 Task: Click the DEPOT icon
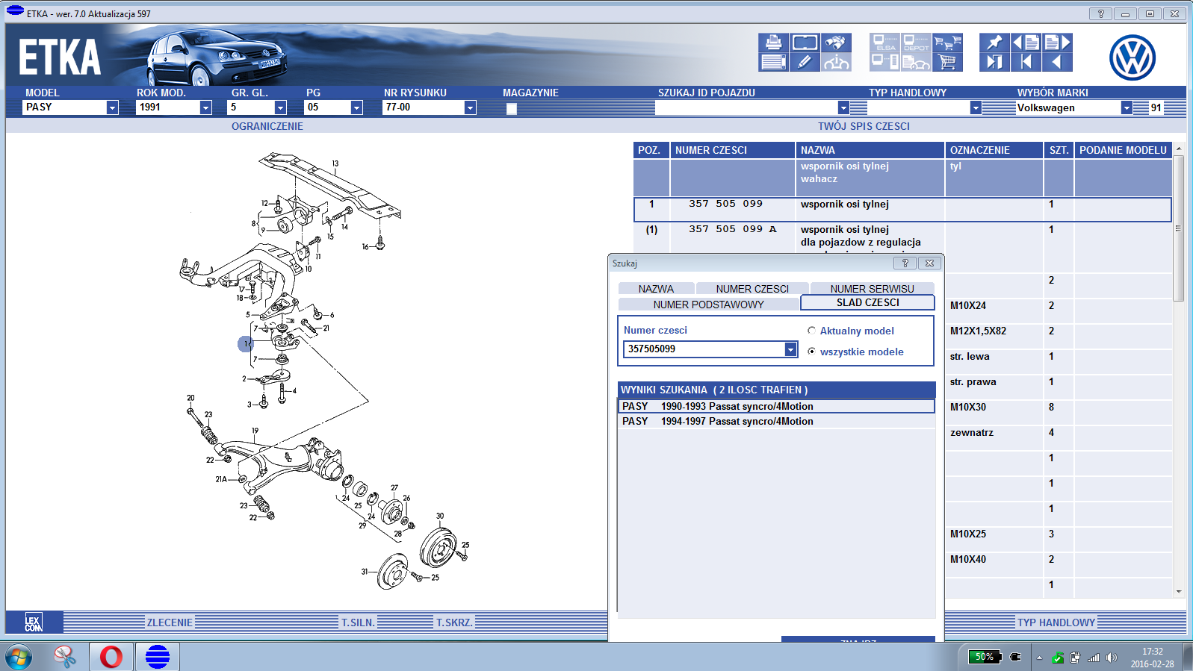(x=916, y=43)
